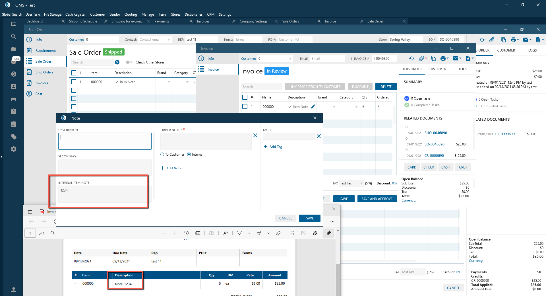Click the copy document icon in Invoice toolbar
546x296 pixels.
[433, 58]
